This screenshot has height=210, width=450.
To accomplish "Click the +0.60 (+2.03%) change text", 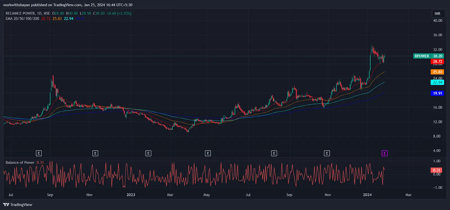I will (x=119, y=13).
